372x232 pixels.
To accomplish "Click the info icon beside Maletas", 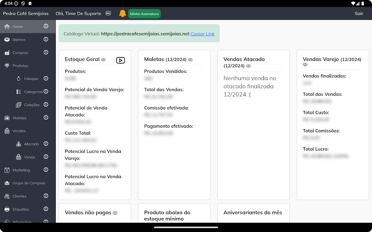I will tap(46, 117).
